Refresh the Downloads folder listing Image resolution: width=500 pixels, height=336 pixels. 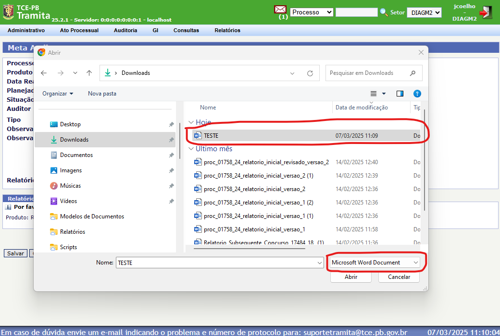click(x=310, y=73)
